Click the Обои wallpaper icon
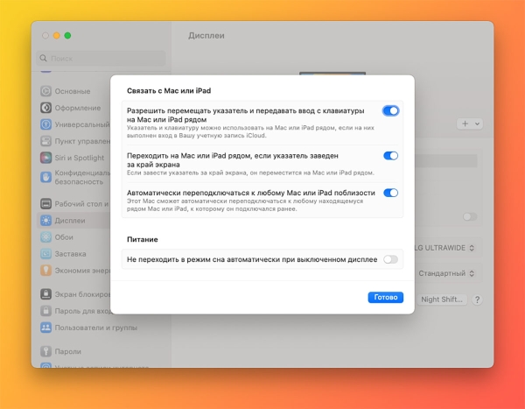525x409 pixels. click(45, 237)
